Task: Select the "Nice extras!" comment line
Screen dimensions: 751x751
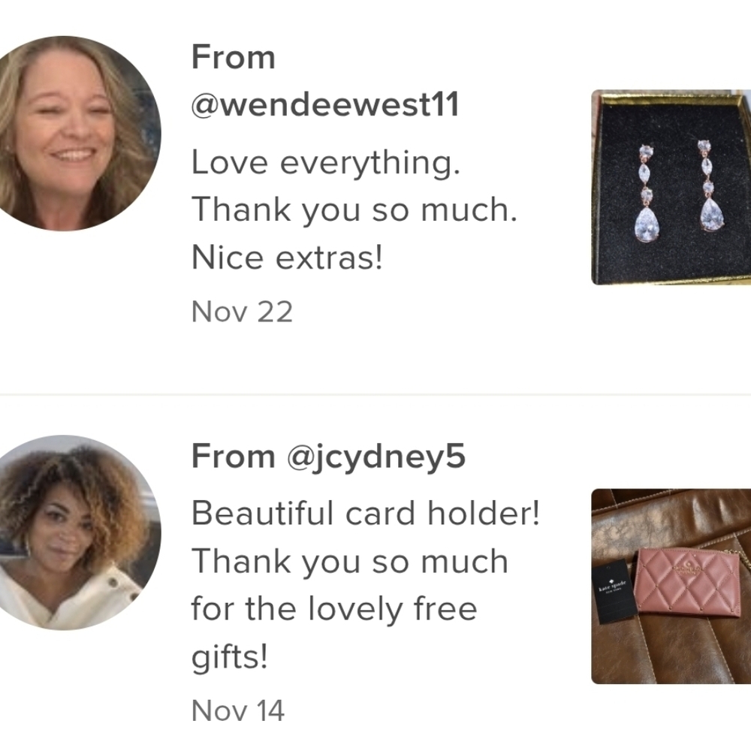Action: click(287, 258)
